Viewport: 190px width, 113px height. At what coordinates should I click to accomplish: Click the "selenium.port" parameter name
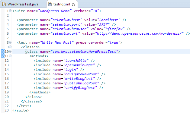click(x=66, y=24)
